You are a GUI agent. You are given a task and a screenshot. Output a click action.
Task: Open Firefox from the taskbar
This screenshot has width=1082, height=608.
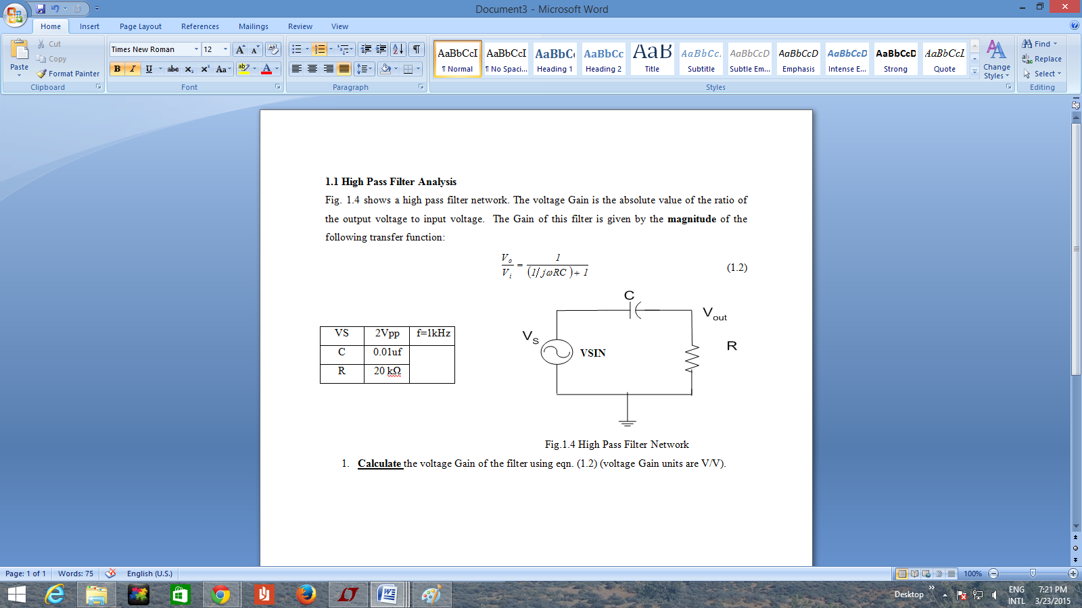tap(306, 595)
